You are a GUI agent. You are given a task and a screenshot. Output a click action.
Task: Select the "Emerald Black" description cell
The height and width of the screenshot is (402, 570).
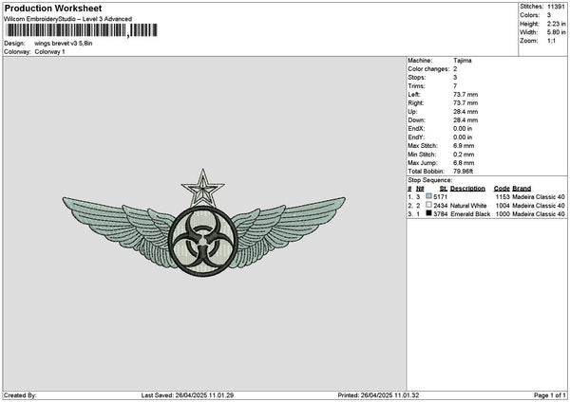(470, 214)
